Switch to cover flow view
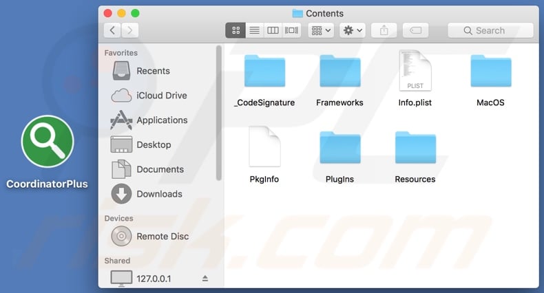This screenshot has width=544, height=293. click(x=291, y=30)
